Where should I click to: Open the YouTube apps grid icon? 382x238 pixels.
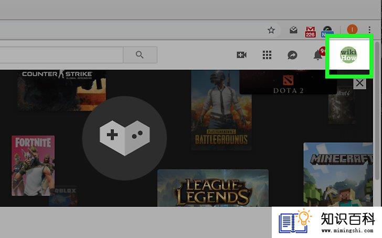267,55
